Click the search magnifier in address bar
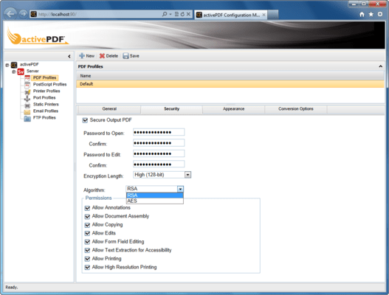 pyautogui.click(x=165, y=14)
